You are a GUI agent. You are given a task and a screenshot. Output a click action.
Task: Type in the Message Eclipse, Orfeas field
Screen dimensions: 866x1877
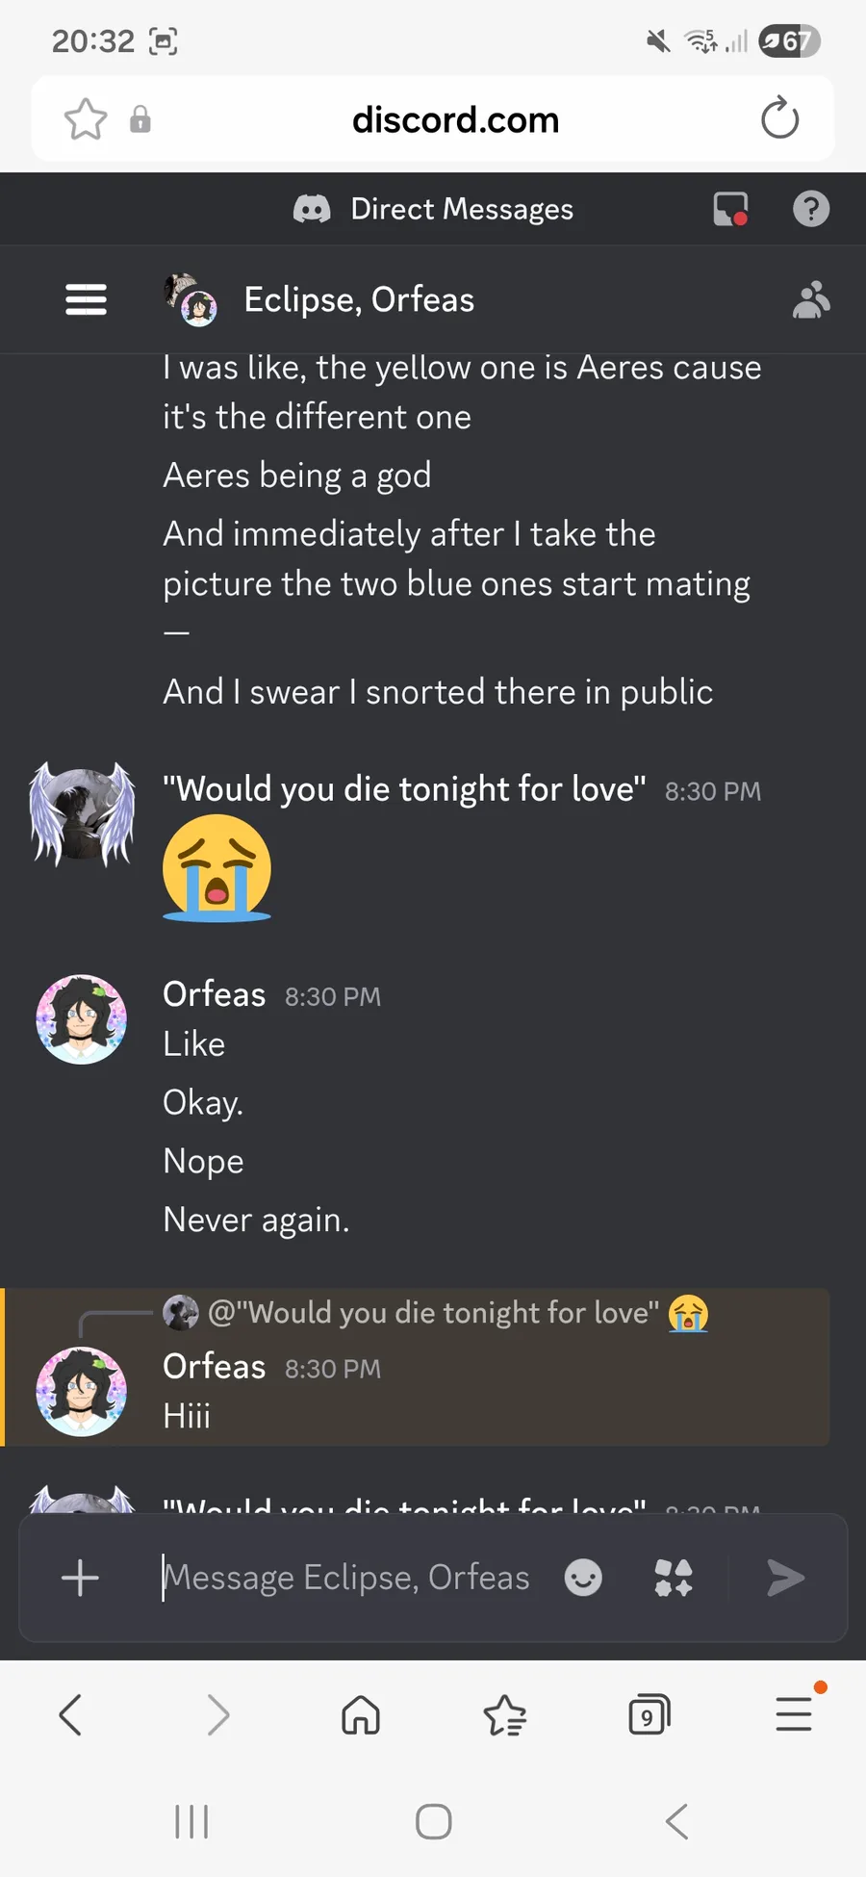(x=346, y=1578)
